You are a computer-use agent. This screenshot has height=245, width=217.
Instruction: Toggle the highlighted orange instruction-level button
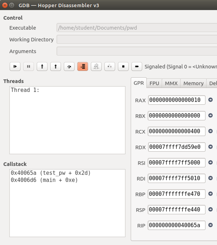pyautogui.click(x=83, y=66)
